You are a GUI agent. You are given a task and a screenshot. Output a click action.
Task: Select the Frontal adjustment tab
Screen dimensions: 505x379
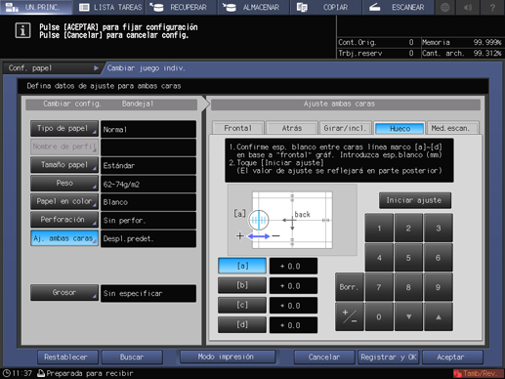click(x=237, y=128)
